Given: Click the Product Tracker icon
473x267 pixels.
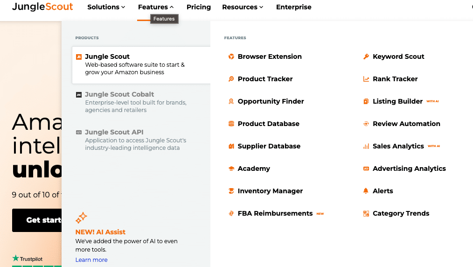Looking at the screenshot, I should tap(231, 79).
